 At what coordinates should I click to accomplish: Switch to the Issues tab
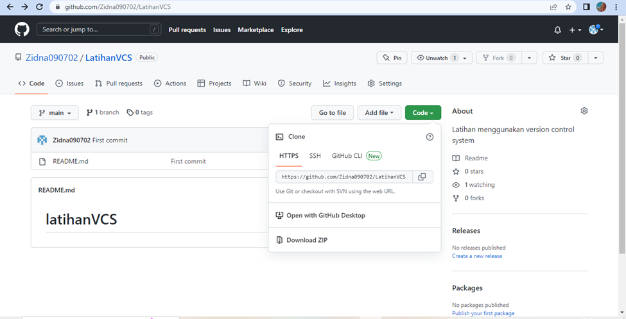pyautogui.click(x=69, y=83)
